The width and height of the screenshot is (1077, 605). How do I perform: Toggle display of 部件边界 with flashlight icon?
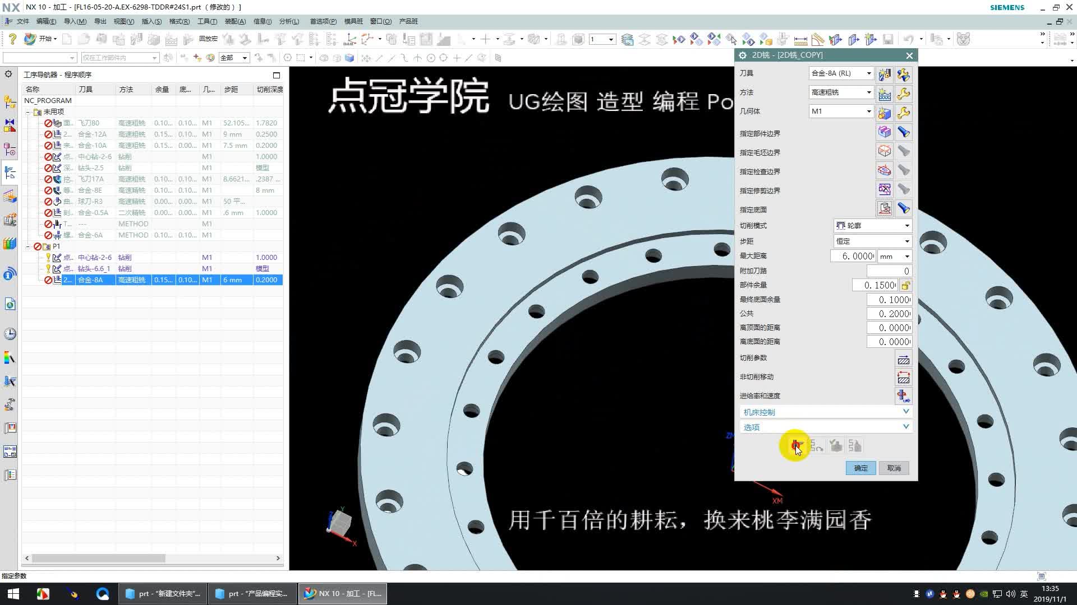coord(903,132)
